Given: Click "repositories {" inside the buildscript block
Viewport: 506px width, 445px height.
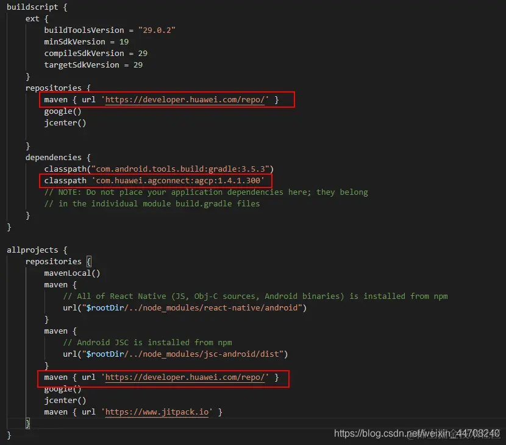Looking at the screenshot, I should [x=58, y=88].
